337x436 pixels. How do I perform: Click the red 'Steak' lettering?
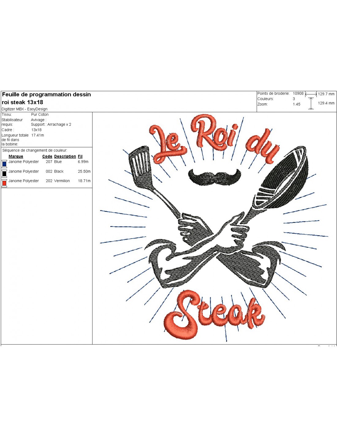(x=214, y=316)
